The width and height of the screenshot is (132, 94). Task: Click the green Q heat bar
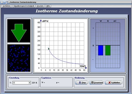click(108, 50)
